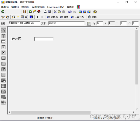Click the horizontal scrollbar right arrow

point(134,112)
